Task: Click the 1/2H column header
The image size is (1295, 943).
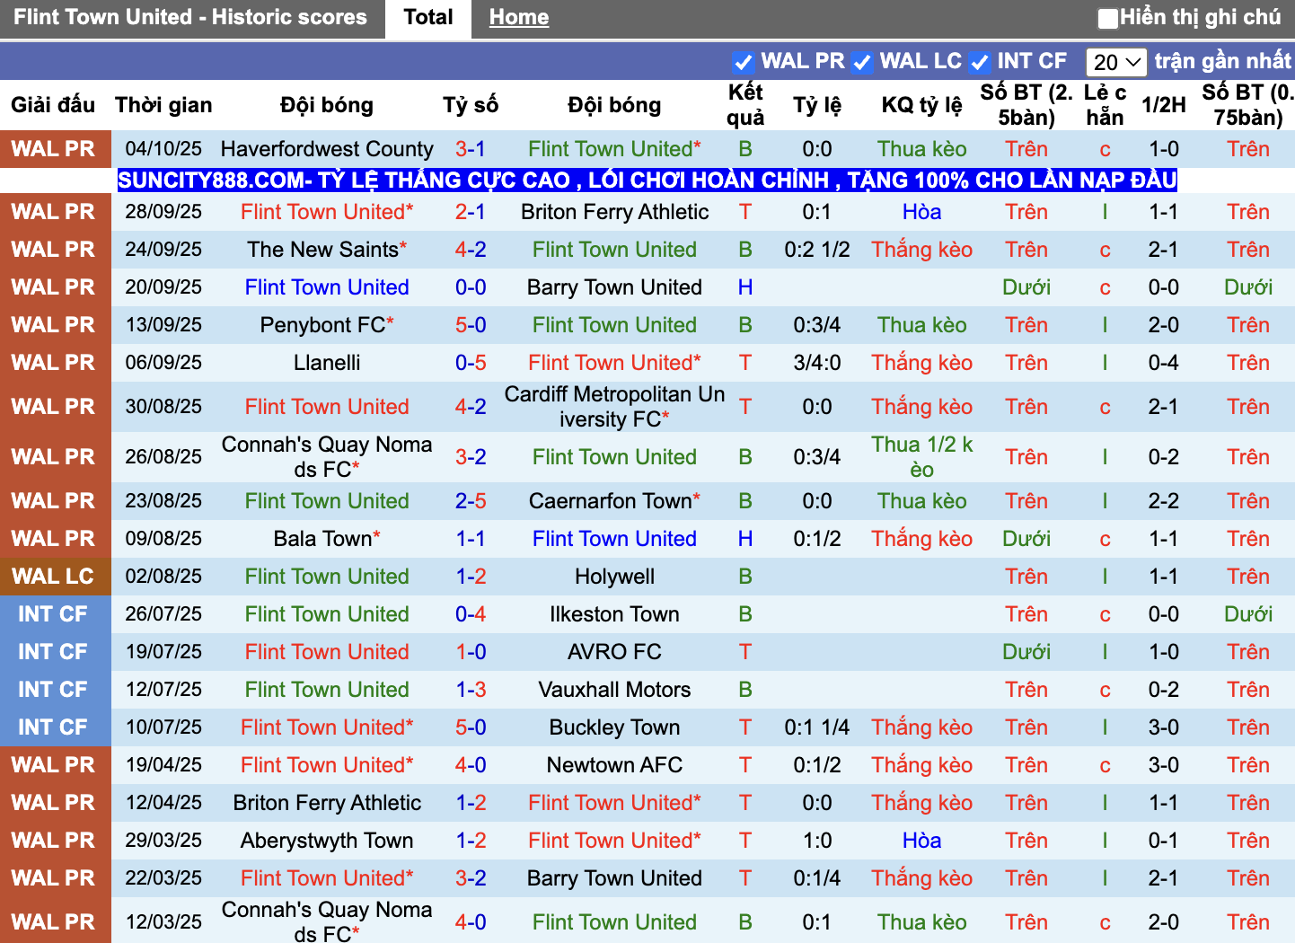Action: tap(1164, 105)
